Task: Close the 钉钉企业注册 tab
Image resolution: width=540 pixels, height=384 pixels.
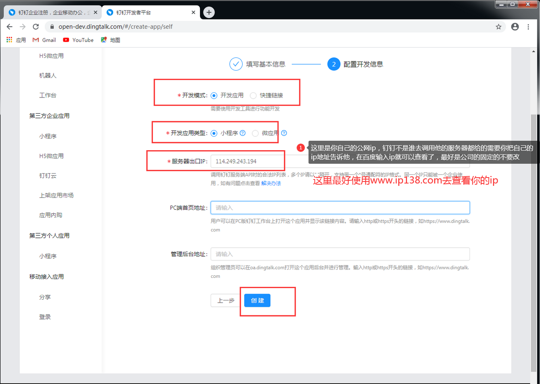Action: (95, 12)
